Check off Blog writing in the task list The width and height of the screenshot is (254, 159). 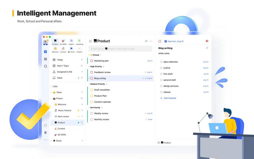coord(92,78)
